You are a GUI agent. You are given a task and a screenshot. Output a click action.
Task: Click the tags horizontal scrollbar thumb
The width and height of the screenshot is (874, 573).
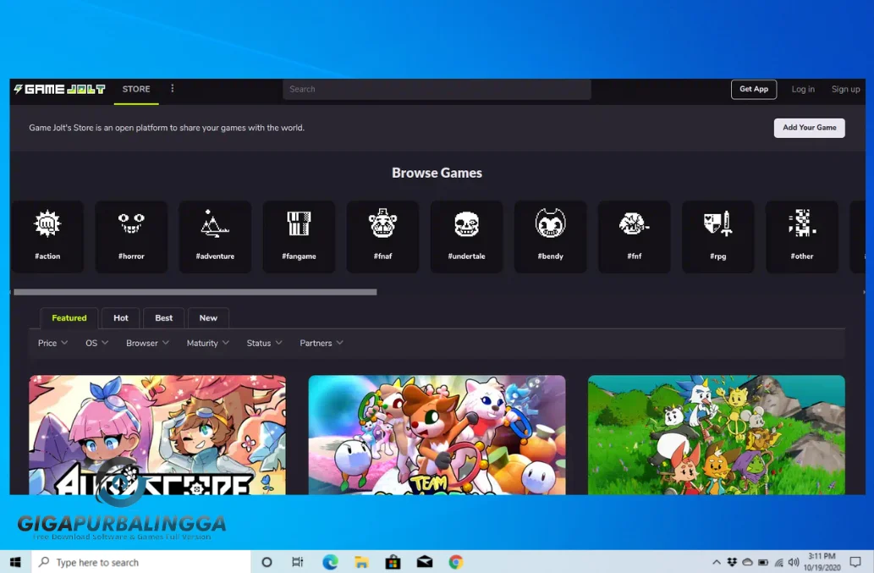pos(195,292)
